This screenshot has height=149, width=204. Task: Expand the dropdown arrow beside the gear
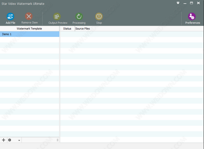tap(19, 140)
